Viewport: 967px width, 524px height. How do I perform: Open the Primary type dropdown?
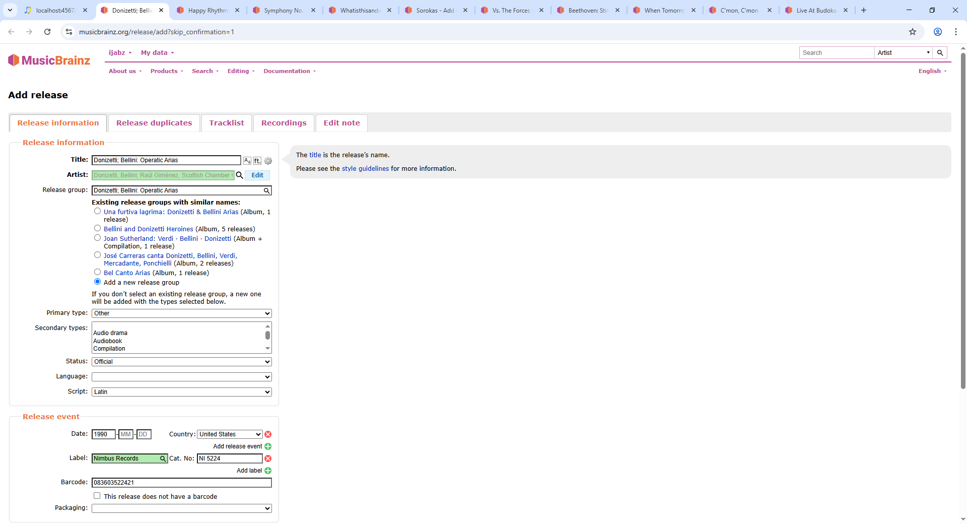tap(182, 313)
